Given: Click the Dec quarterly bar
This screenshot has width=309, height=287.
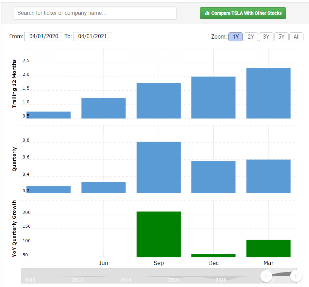Looking at the screenshot, I should pos(213,177).
